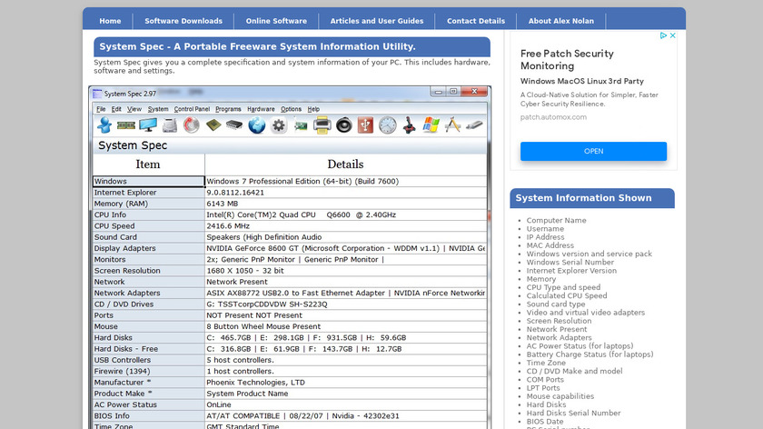The image size is (763, 429).
Task: Click the globe internet icon
Action: (x=257, y=125)
